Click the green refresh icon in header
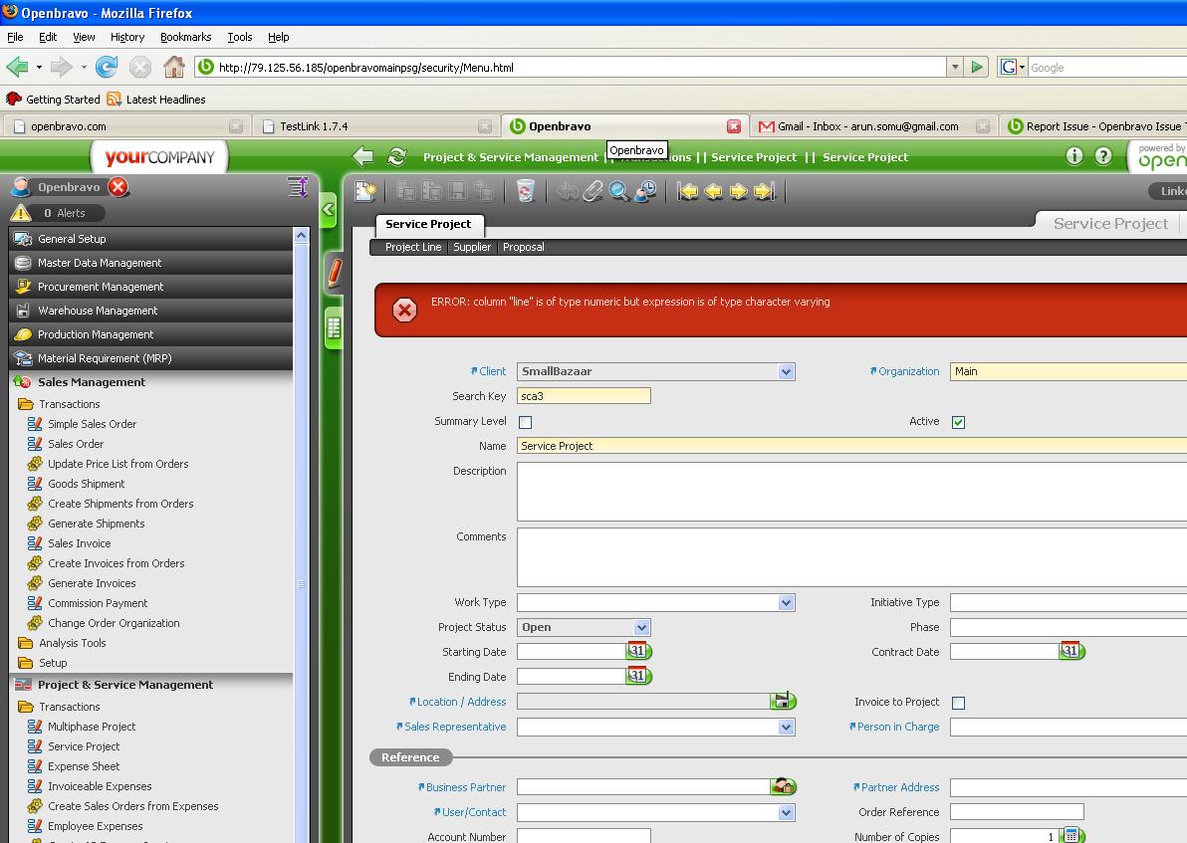Viewport: 1187px width, 843px height. (x=396, y=157)
